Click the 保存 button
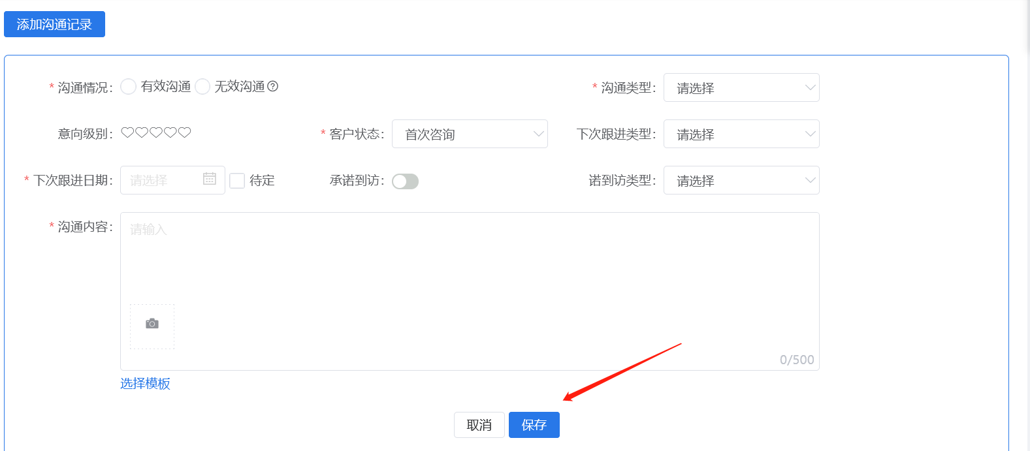This screenshot has width=1030, height=451. 534,425
